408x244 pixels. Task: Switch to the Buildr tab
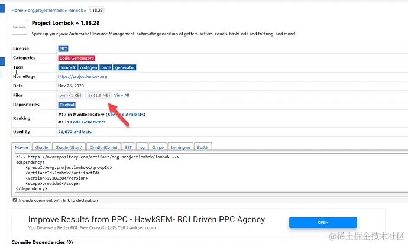203,147
